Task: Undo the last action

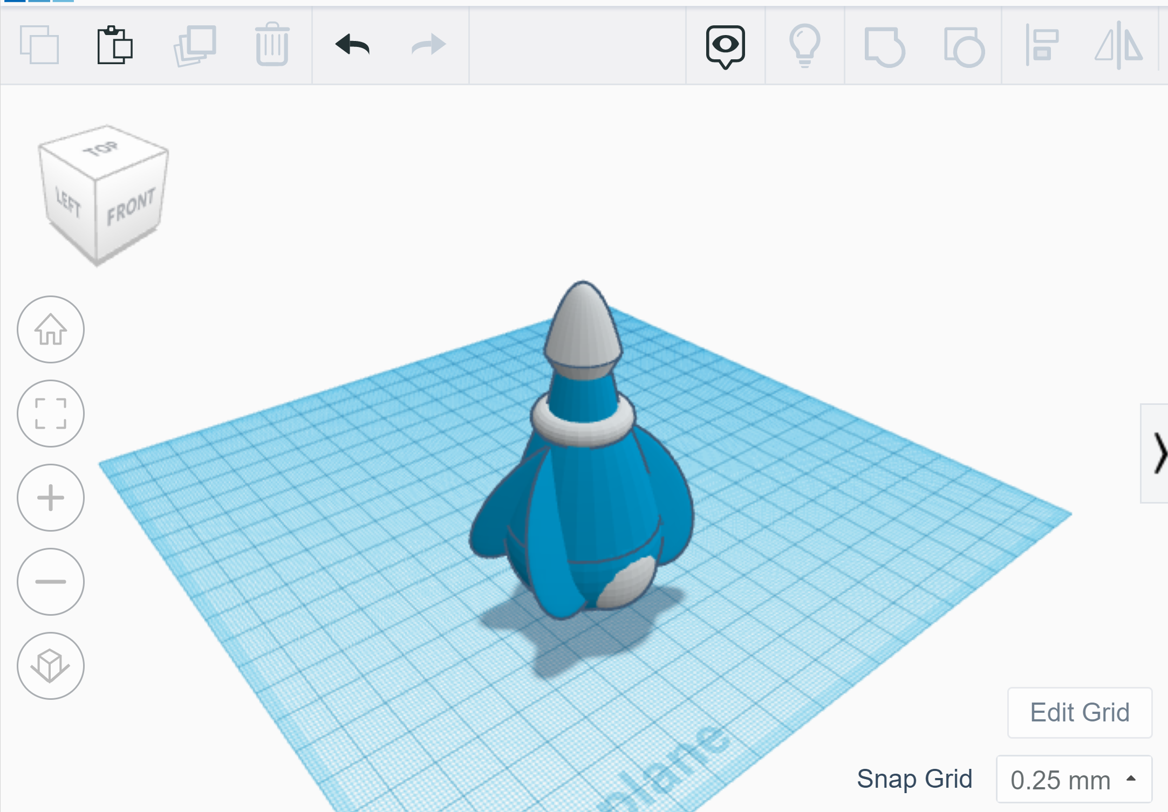Action: 352,45
